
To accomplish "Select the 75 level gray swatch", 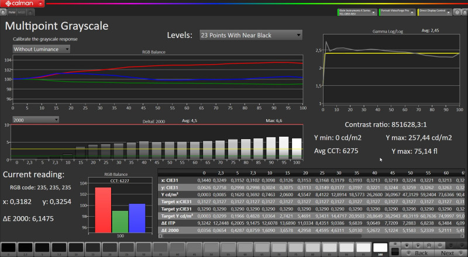I will point(295,249).
